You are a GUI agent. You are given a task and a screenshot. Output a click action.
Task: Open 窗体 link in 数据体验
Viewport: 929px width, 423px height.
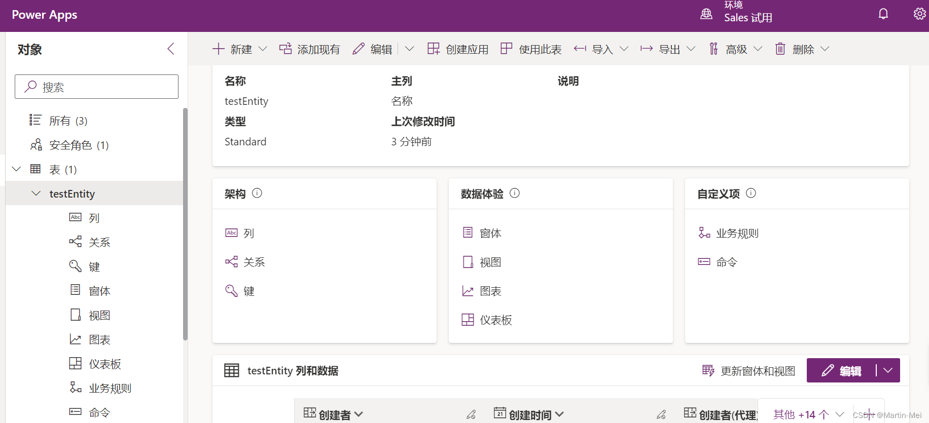pos(490,233)
